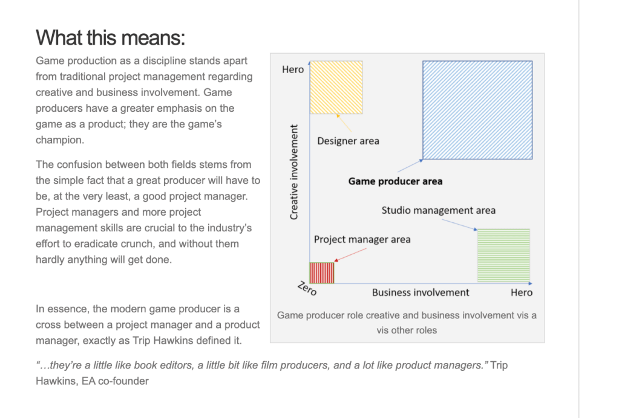Click the red striped Project manager square
Screen dimensions: 619x418
(x=322, y=272)
